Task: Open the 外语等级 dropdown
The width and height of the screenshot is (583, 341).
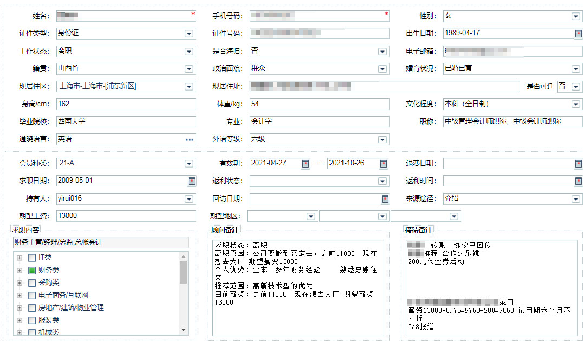Action: 382,140
